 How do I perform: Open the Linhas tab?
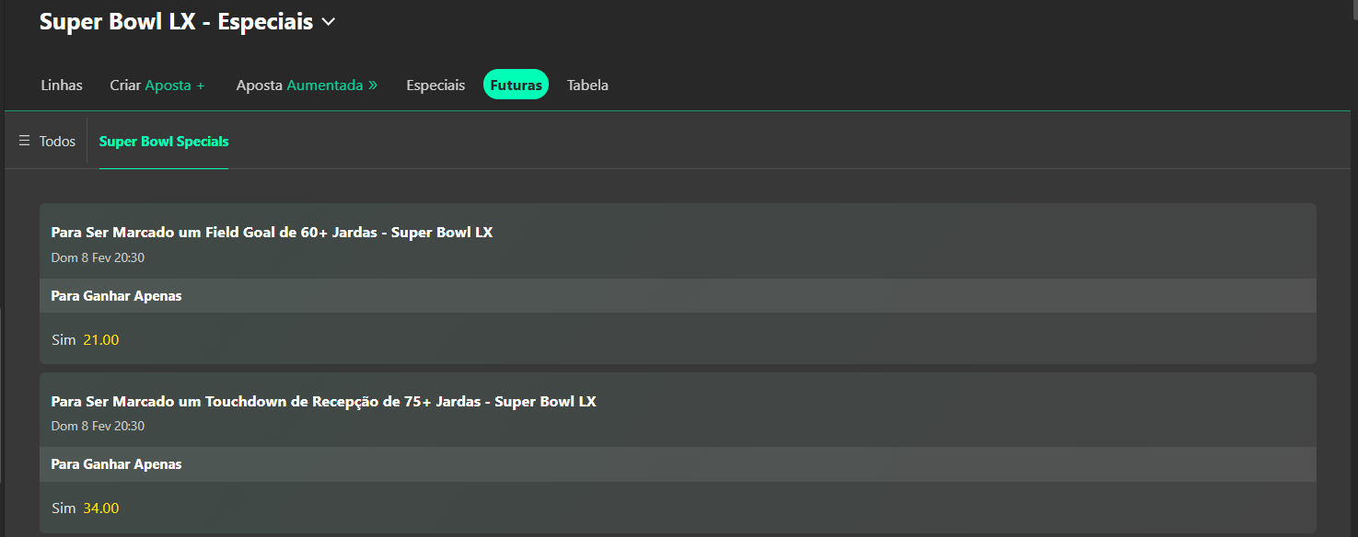point(62,85)
